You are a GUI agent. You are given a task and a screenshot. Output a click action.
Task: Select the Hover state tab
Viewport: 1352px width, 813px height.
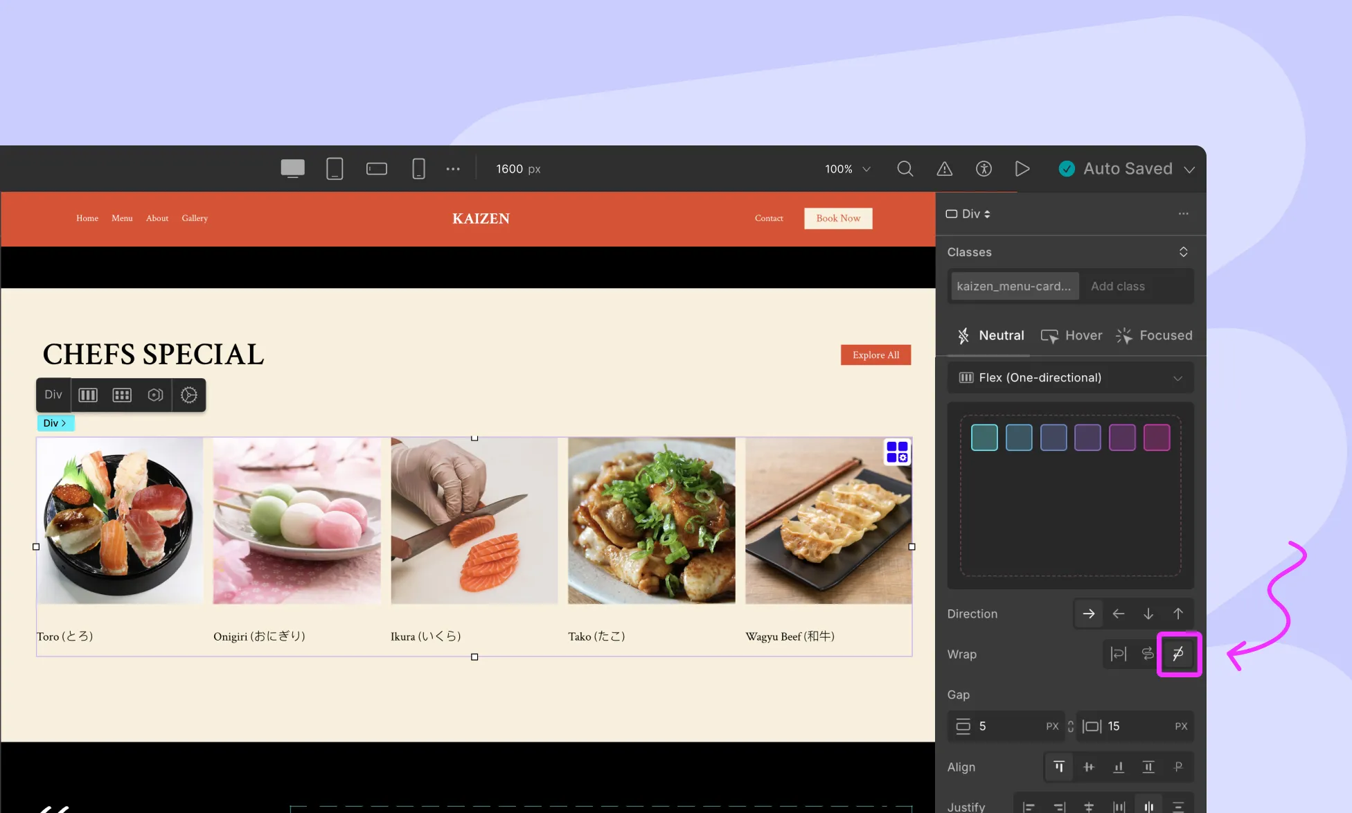pyautogui.click(x=1071, y=335)
